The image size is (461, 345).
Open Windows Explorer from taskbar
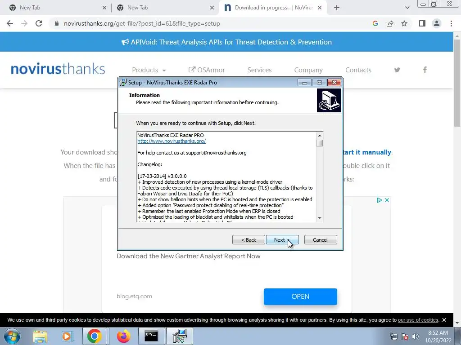pyautogui.click(x=40, y=336)
